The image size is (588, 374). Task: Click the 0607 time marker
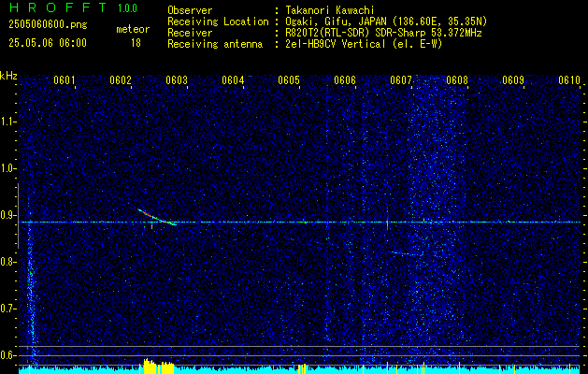[401, 80]
